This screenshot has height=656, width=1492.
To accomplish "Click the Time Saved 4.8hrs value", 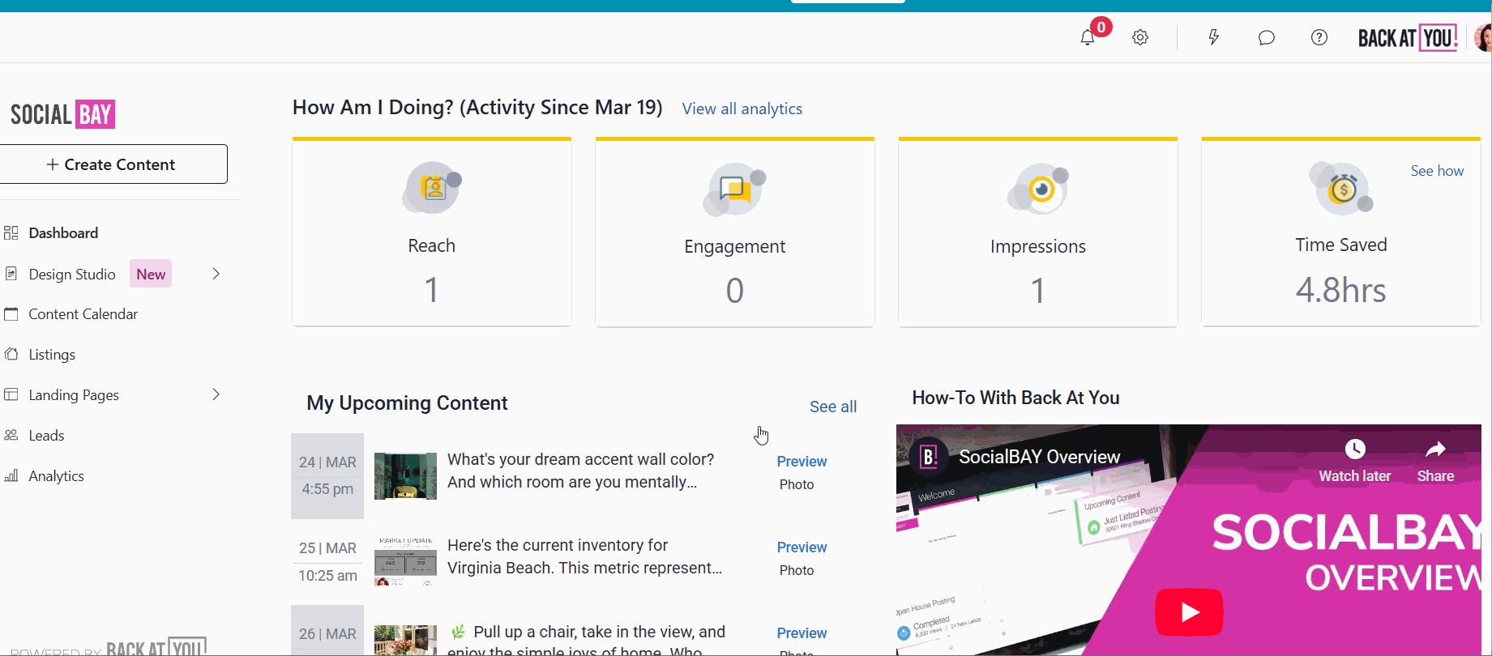I will tap(1340, 290).
